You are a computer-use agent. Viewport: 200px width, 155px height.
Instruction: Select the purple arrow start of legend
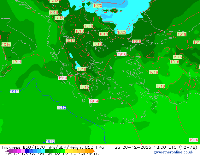pyautogui.click(x=7, y=151)
